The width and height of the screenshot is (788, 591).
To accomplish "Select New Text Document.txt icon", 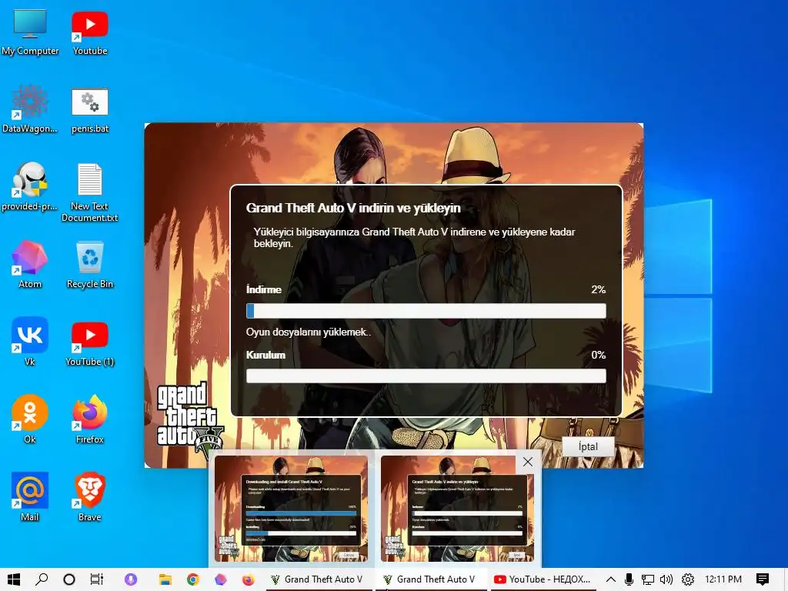I will pyautogui.click(x=89, y=192).
